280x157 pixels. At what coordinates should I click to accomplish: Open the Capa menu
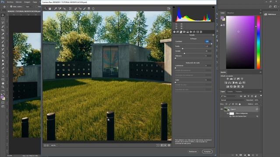point(35,2)
